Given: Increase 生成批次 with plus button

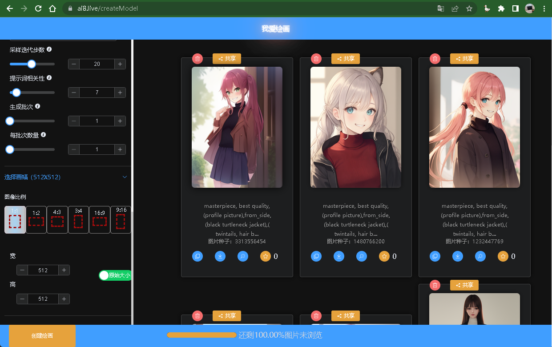Looking at the screenshot, I should [x=120, y=121].
